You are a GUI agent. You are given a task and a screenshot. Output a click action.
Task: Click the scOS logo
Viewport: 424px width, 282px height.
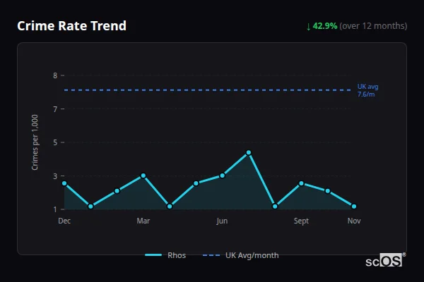coord(385,260)
